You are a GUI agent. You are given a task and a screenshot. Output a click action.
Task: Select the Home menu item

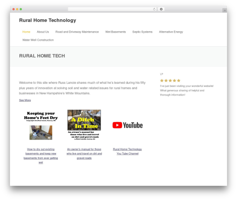26,32
